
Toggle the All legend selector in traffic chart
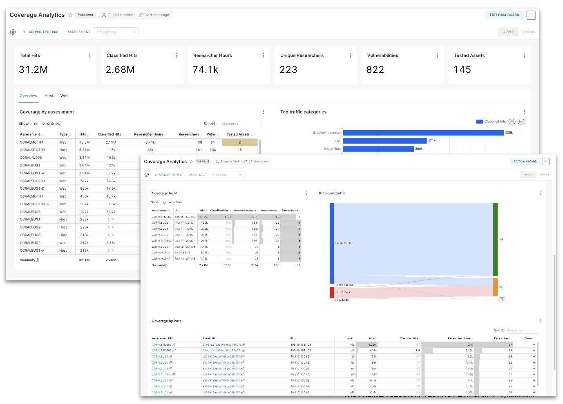(512, 122)
